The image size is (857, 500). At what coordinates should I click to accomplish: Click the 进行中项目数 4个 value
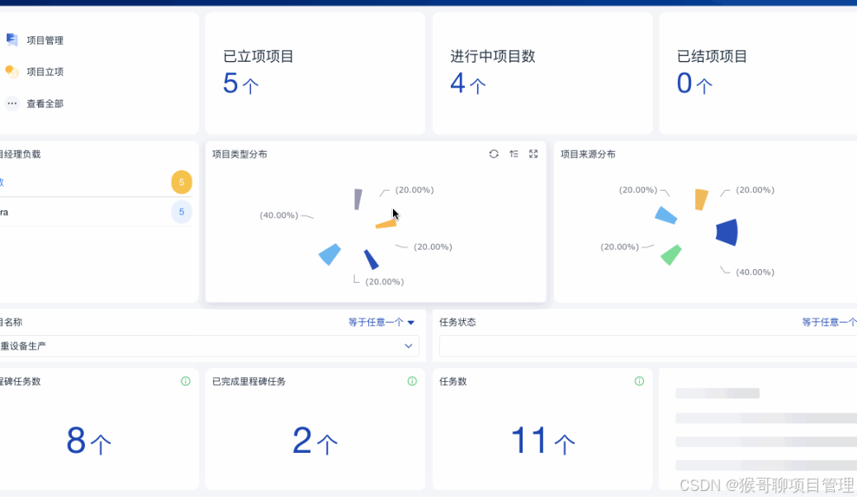(x=468, y=84)
